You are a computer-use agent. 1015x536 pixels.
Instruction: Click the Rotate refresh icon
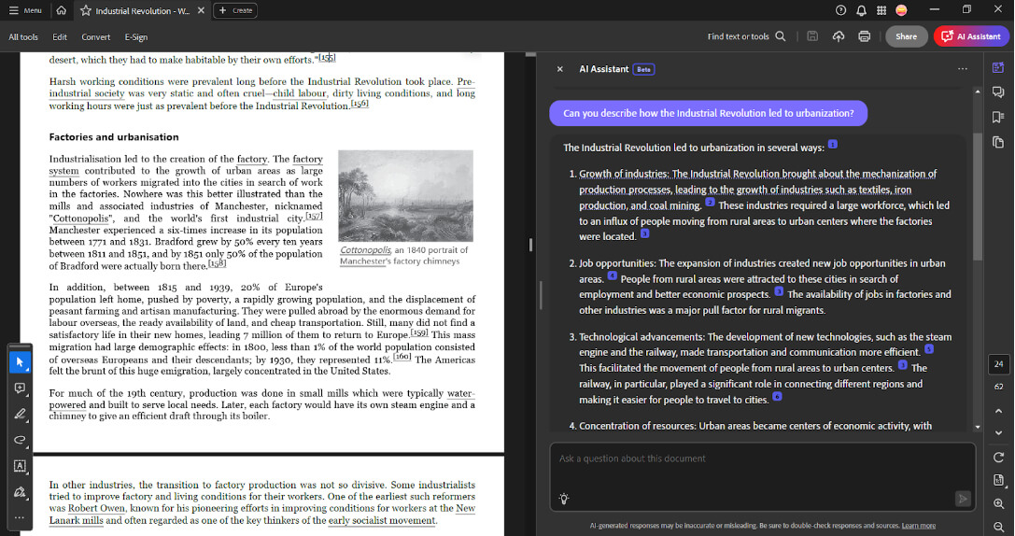click(998, 457)
